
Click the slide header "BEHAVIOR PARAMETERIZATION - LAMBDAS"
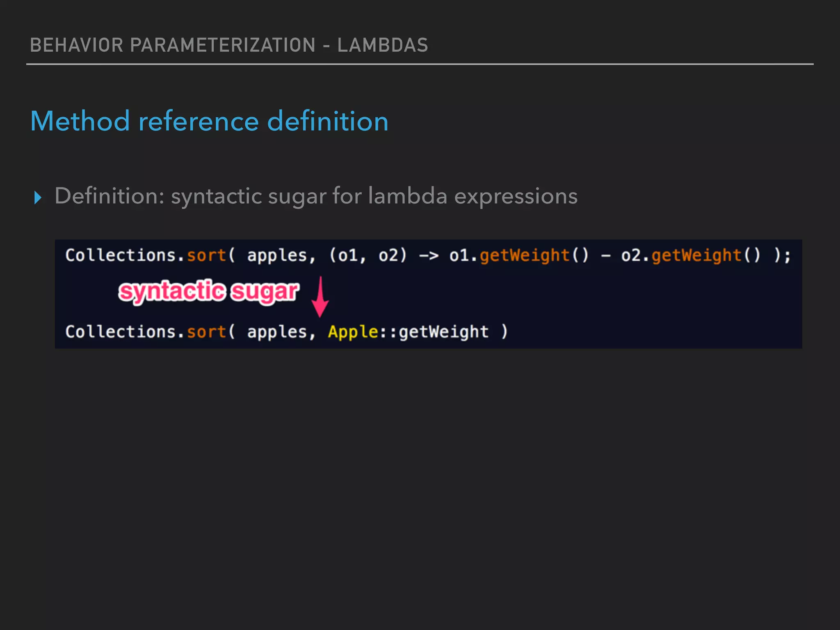(229, 45)
